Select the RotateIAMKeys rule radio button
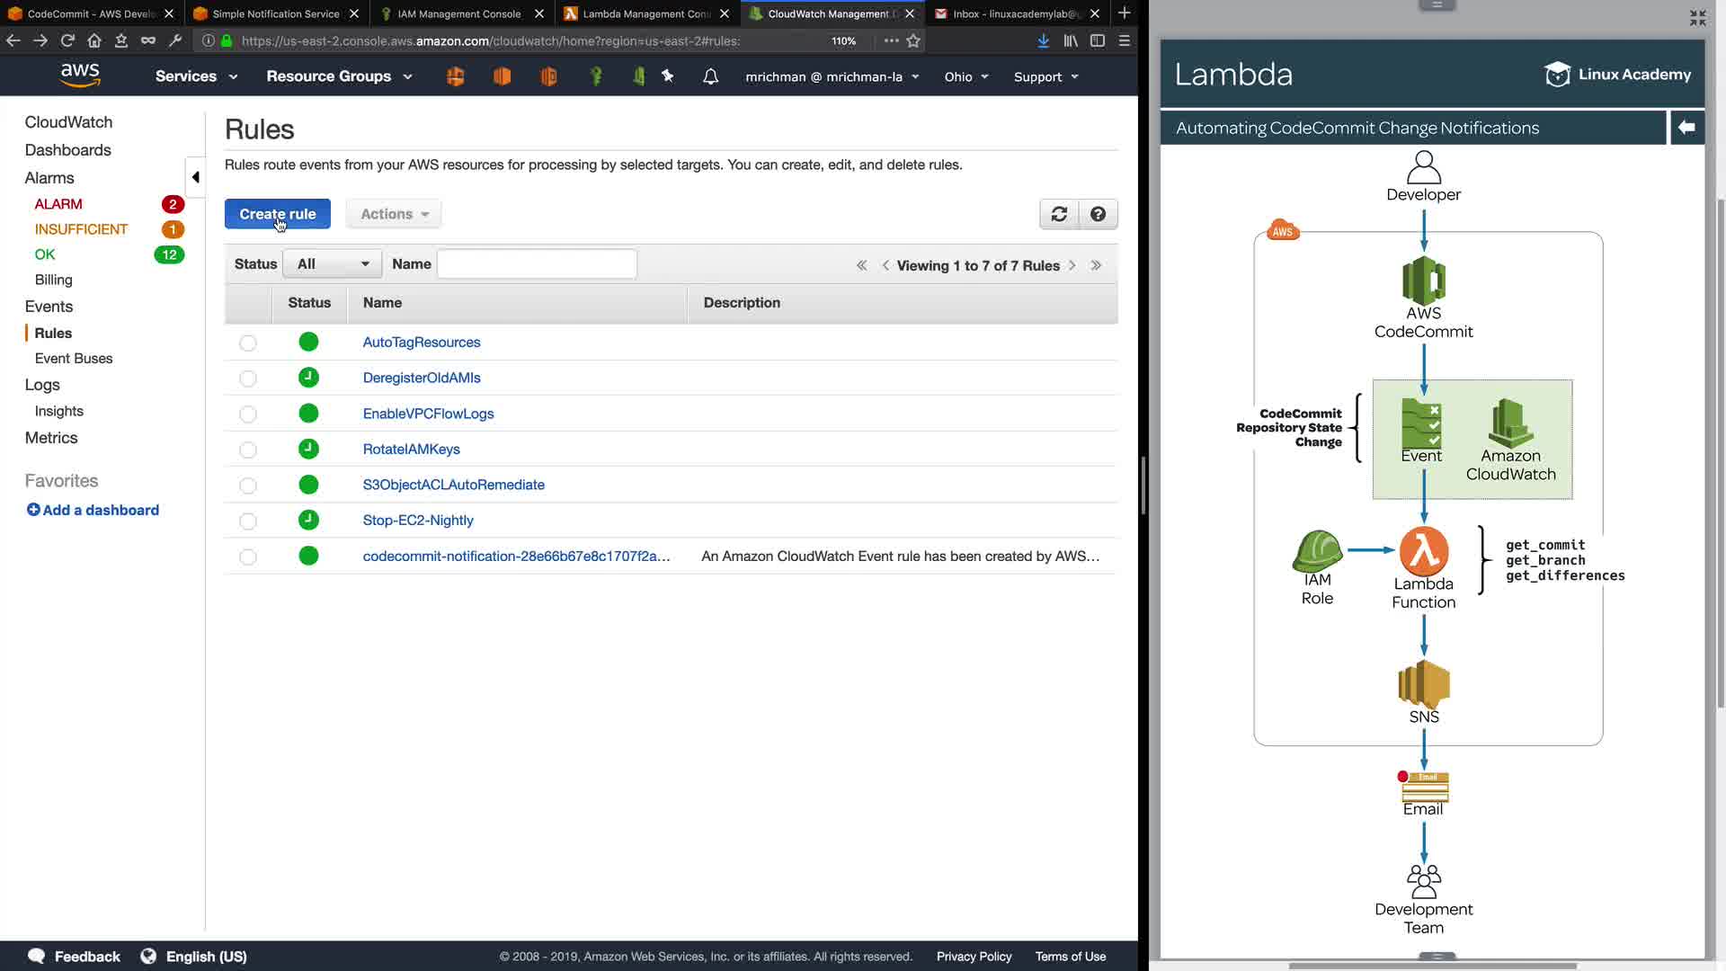The height and width of the screenshot is (971, 1726). [248, 450]
